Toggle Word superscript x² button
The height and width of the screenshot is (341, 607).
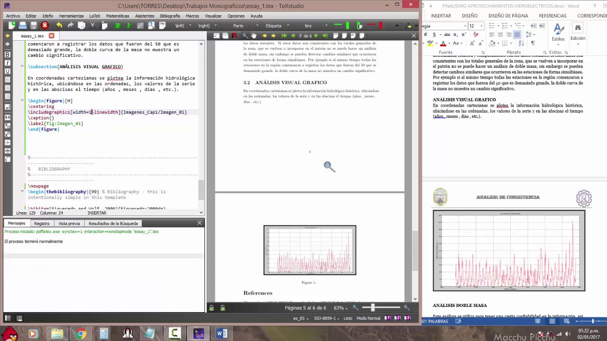464,35
